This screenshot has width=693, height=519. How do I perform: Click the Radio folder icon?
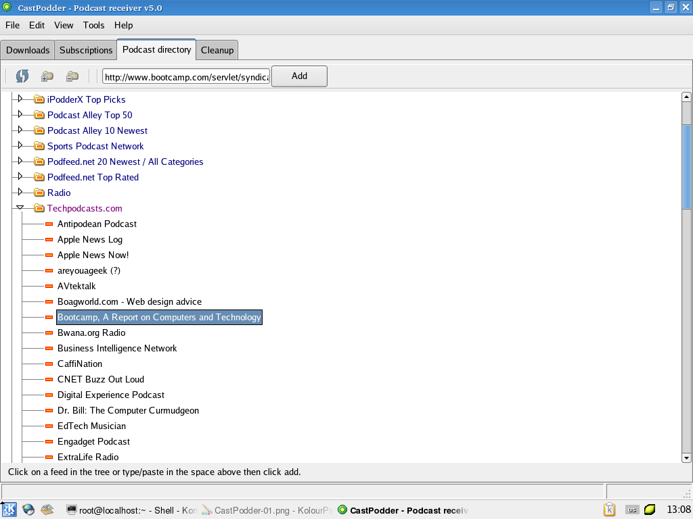coord(39,193)
